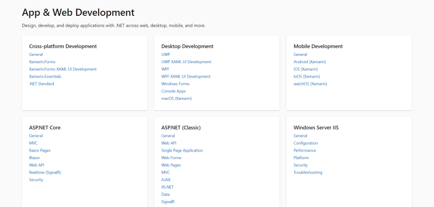
Task: Open the AJAX link
Action: pyautogui.click(x=166, y=180)
